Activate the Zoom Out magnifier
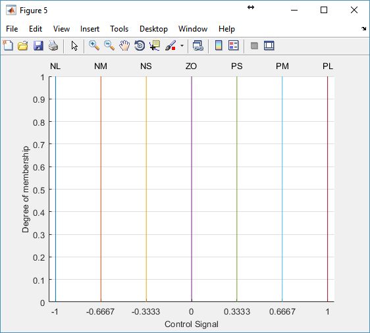370x333 pixels. click(109, 45)
